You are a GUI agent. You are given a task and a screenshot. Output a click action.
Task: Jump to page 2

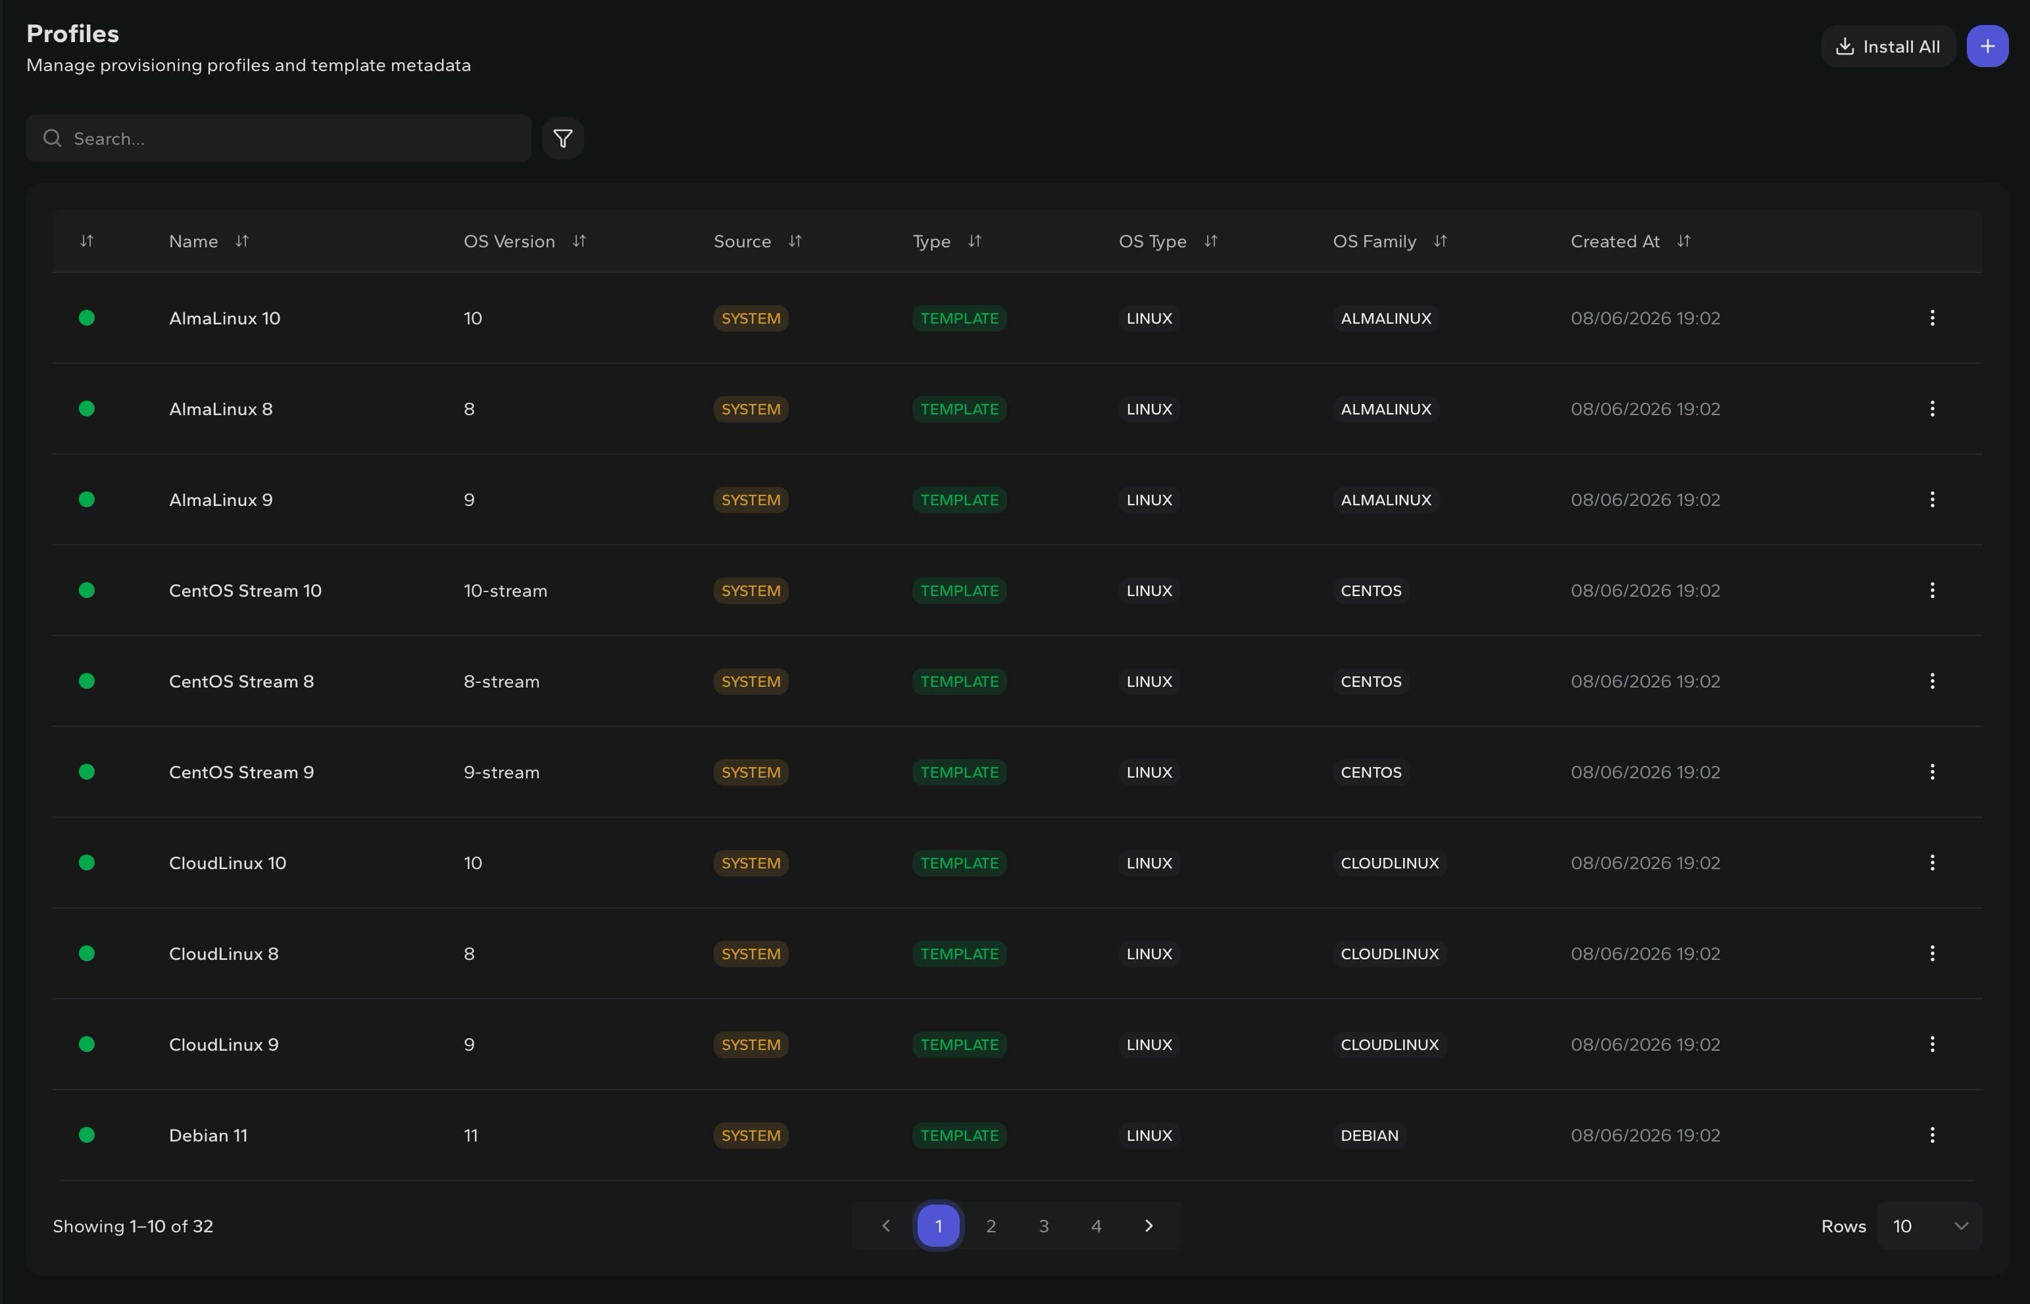click(x=991, y=1226)
